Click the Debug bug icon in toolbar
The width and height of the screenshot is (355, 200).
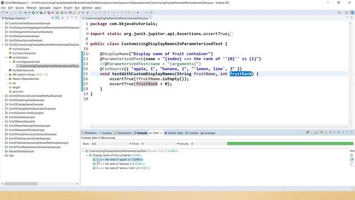click(x=26, y=13)
